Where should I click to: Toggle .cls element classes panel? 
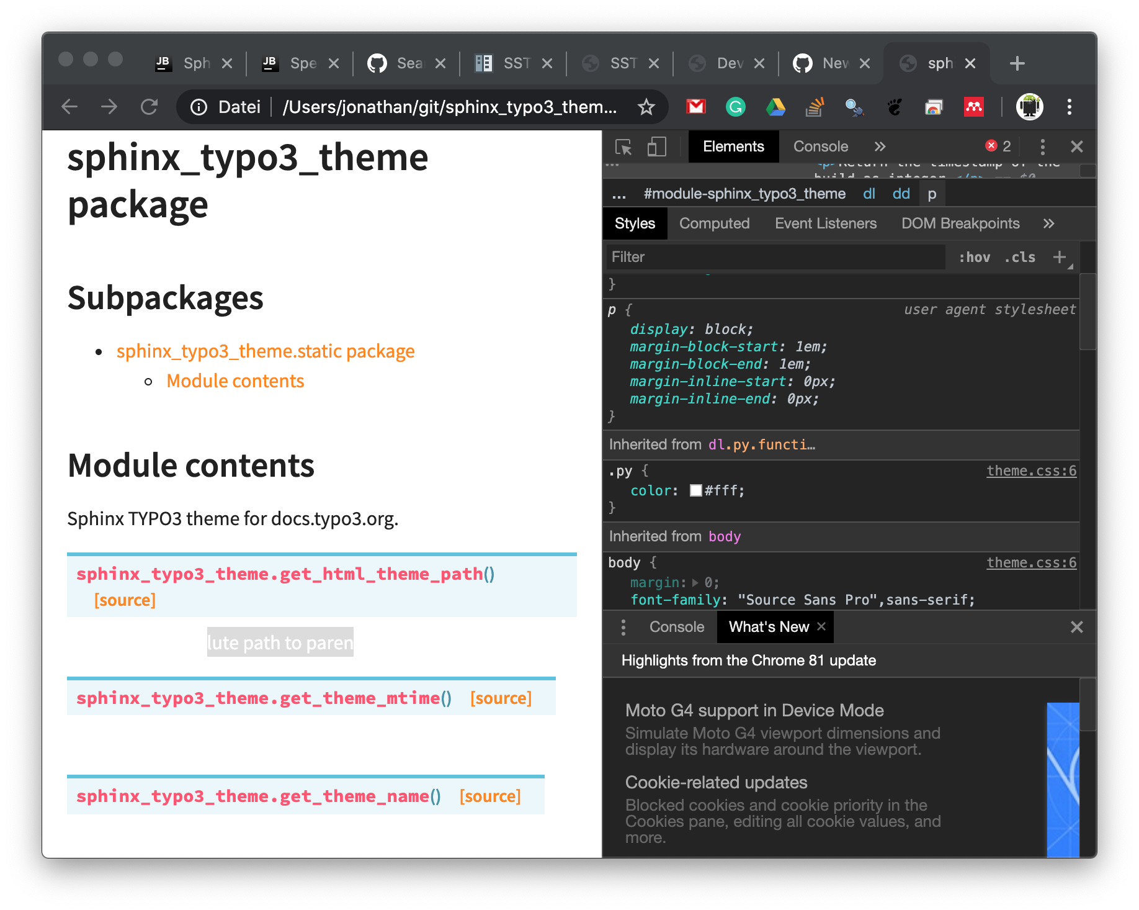(1020, 257)
